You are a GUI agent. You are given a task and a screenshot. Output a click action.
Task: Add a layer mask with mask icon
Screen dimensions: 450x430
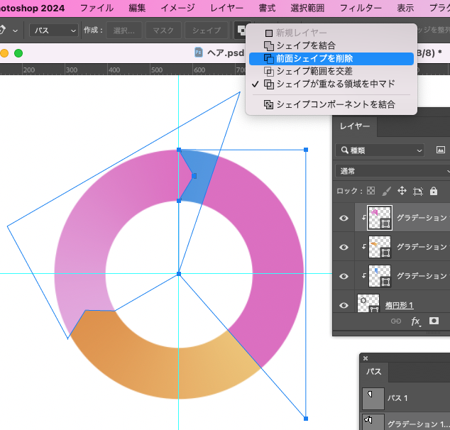434,321
